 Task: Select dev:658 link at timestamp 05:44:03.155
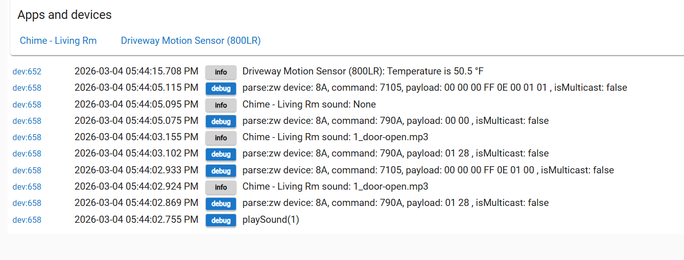click(27, 138)
